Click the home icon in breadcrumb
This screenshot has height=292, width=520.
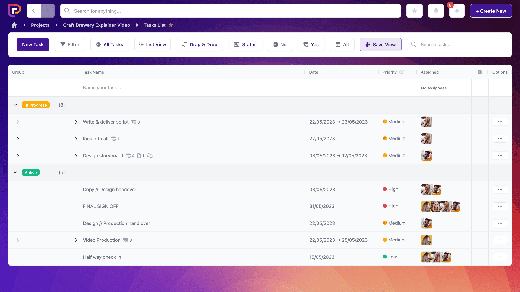pos(14,25)
